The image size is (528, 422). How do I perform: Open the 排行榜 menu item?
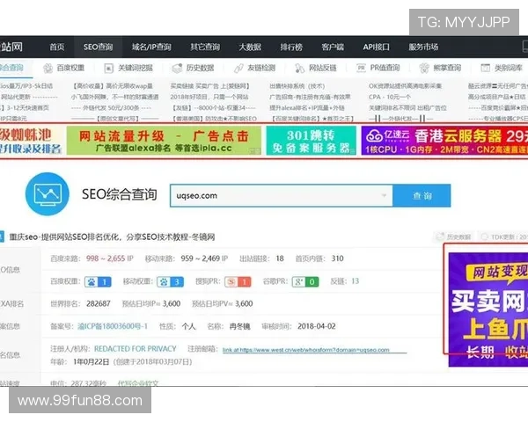point(291,47)
